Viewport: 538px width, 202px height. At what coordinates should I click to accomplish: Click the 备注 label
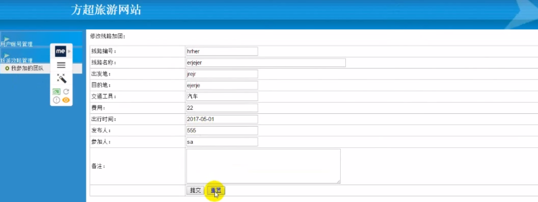99,166
